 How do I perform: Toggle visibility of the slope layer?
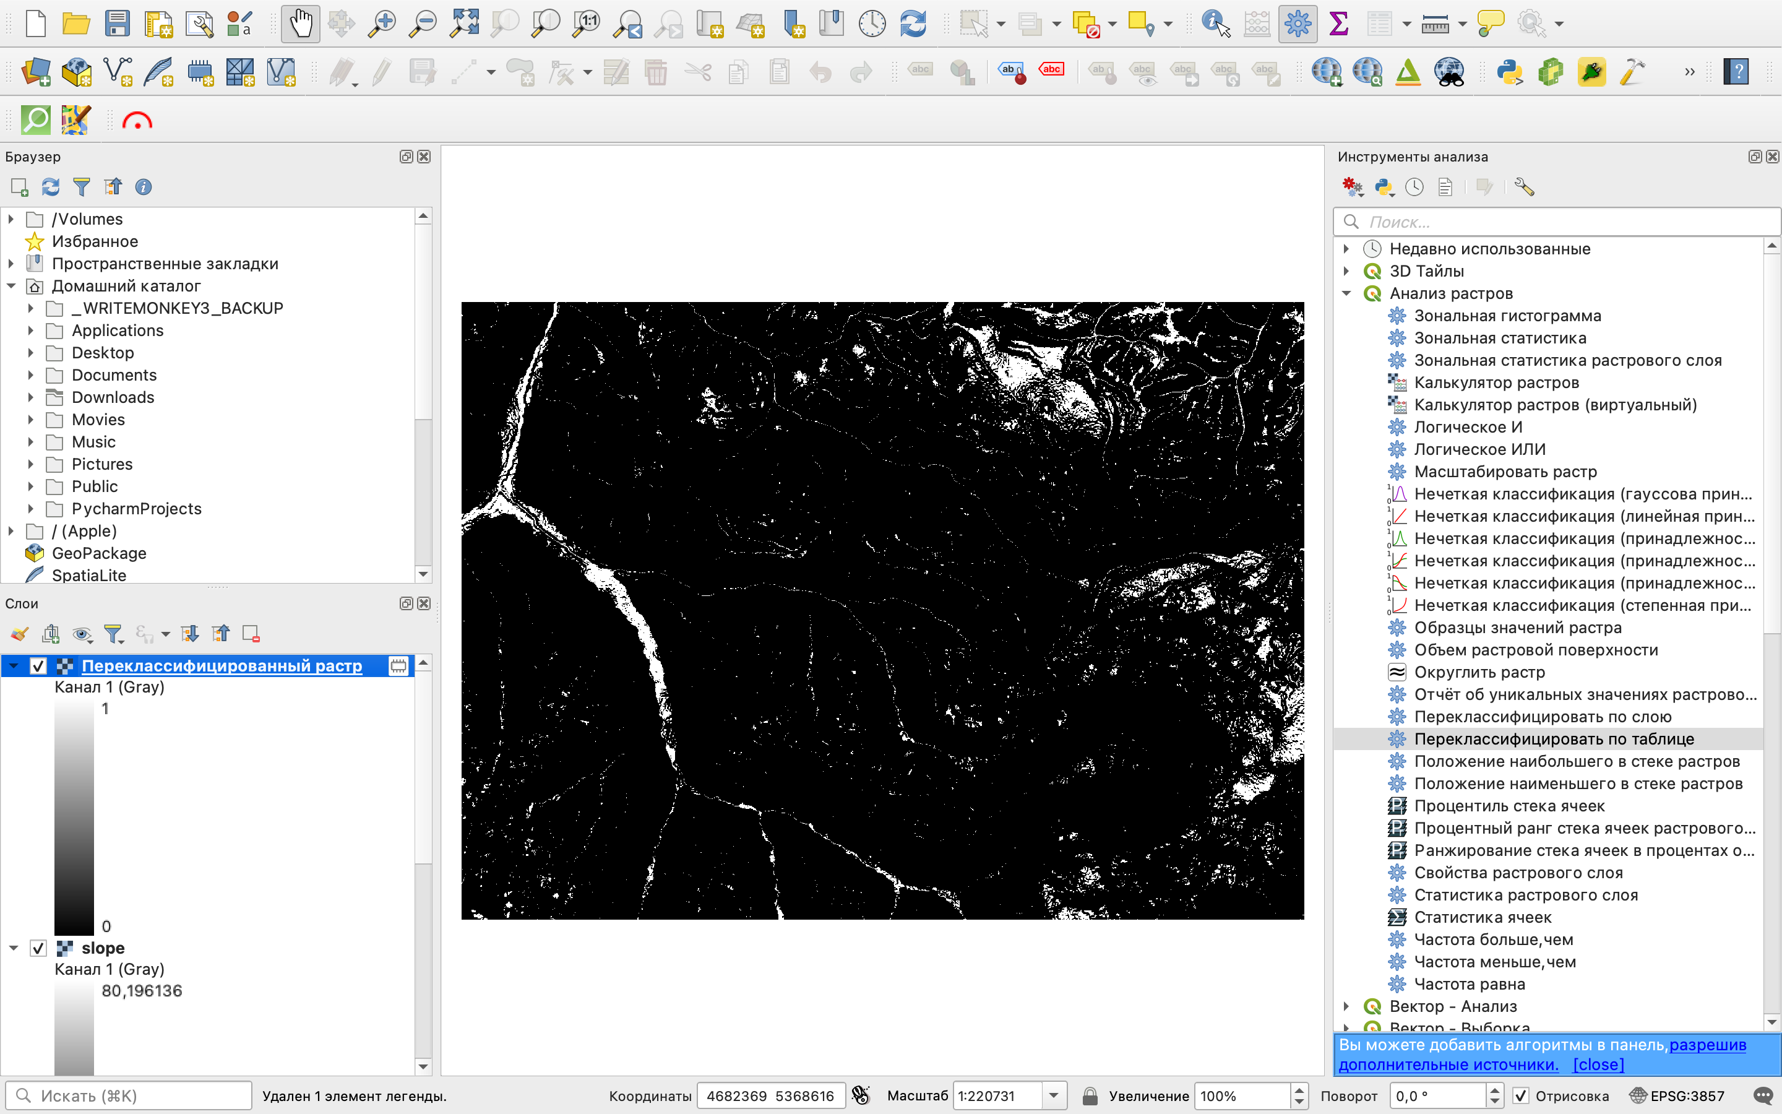pos(38,948)
